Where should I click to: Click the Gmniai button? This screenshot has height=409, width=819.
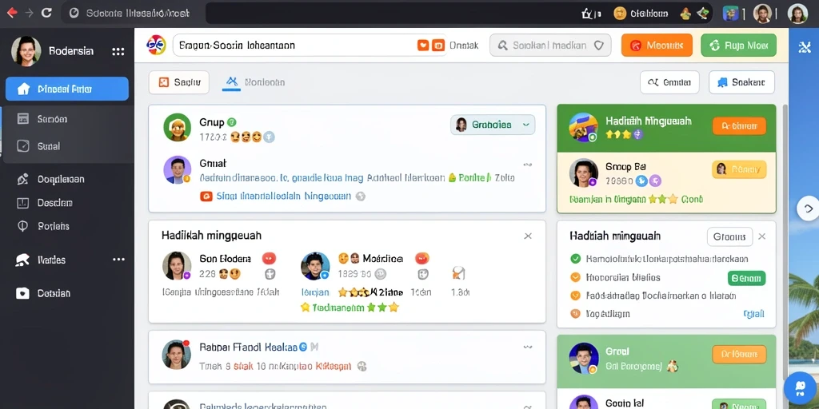(669, 82)
